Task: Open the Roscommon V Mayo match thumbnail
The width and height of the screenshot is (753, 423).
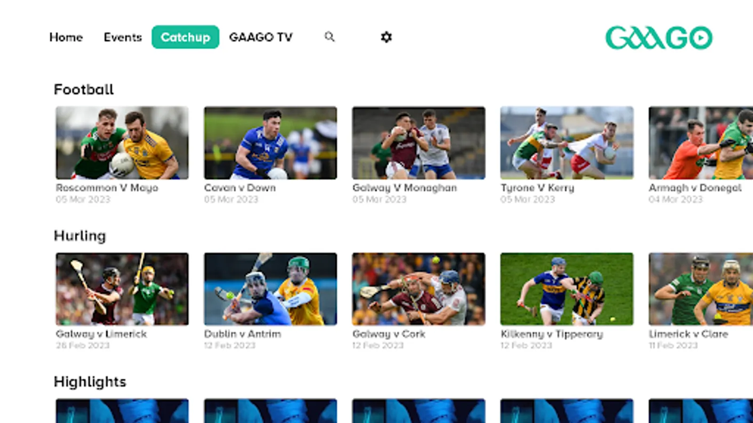Action: point(122,143)
